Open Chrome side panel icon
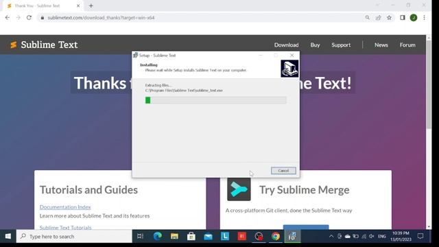 (403, 18)
